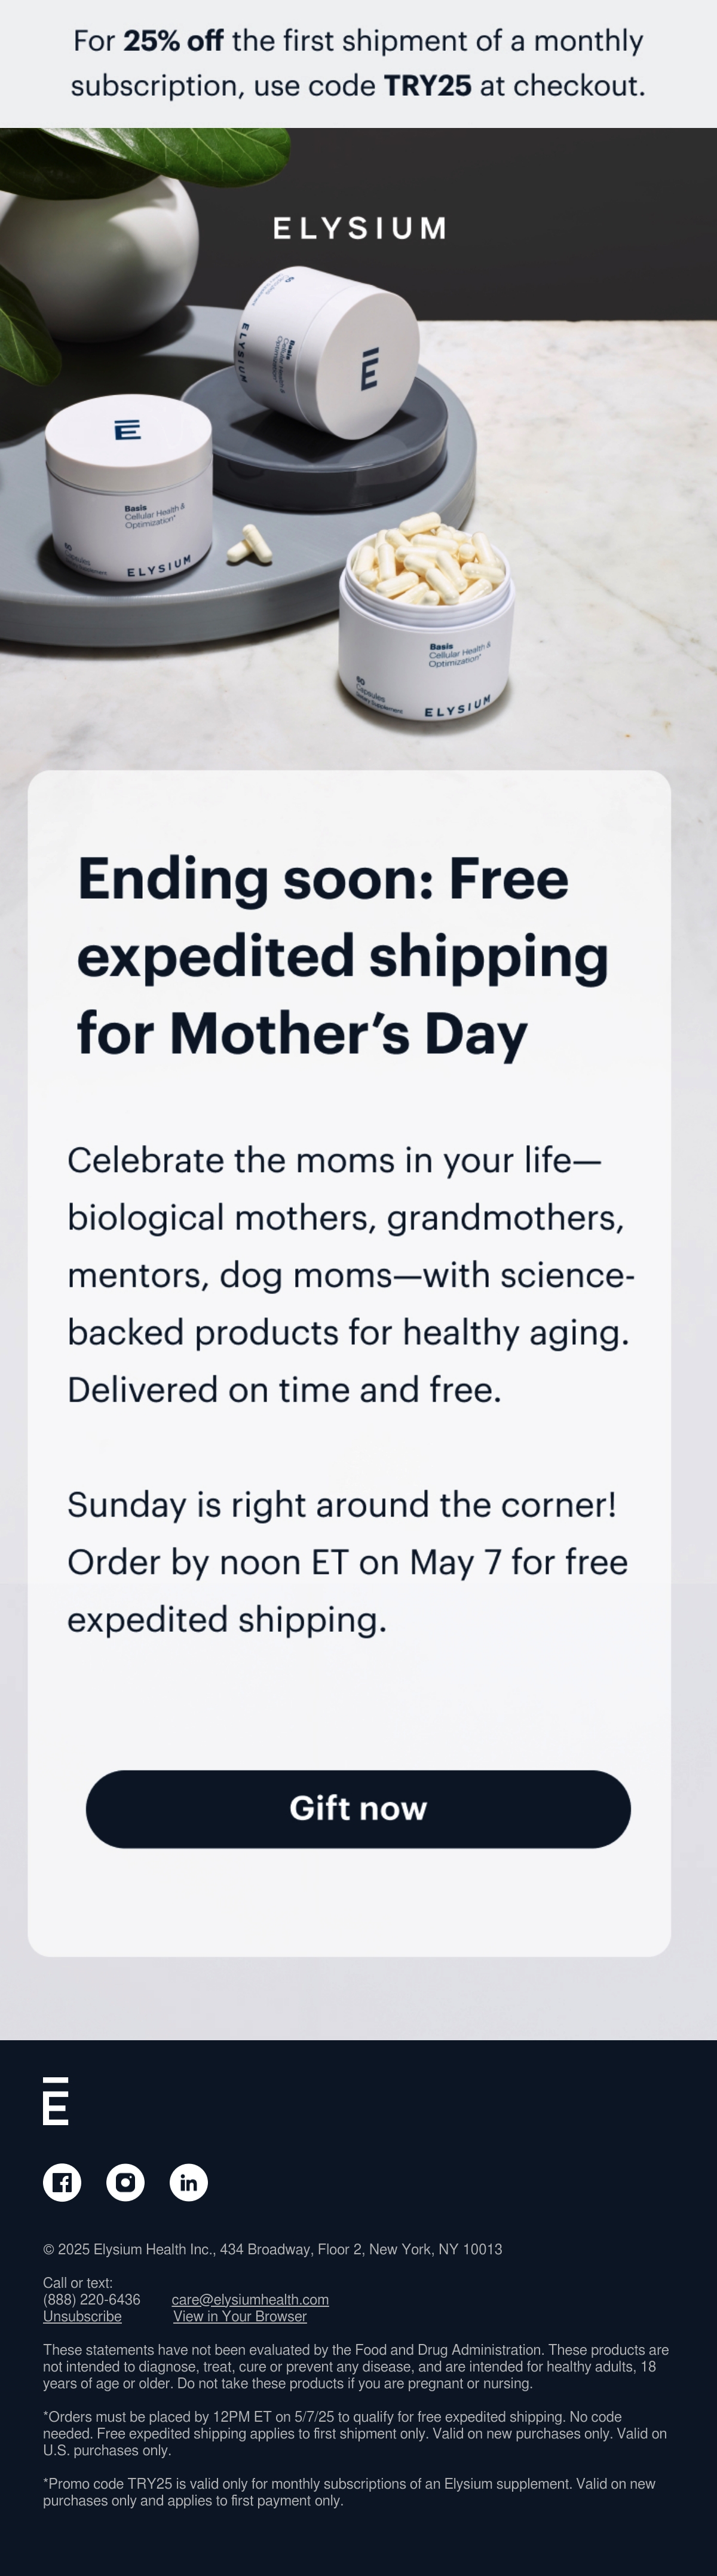Open the care@elysiumhealth.com email link
Viewport: 717px width, 2576px height.
click(x=250, y=2299)
